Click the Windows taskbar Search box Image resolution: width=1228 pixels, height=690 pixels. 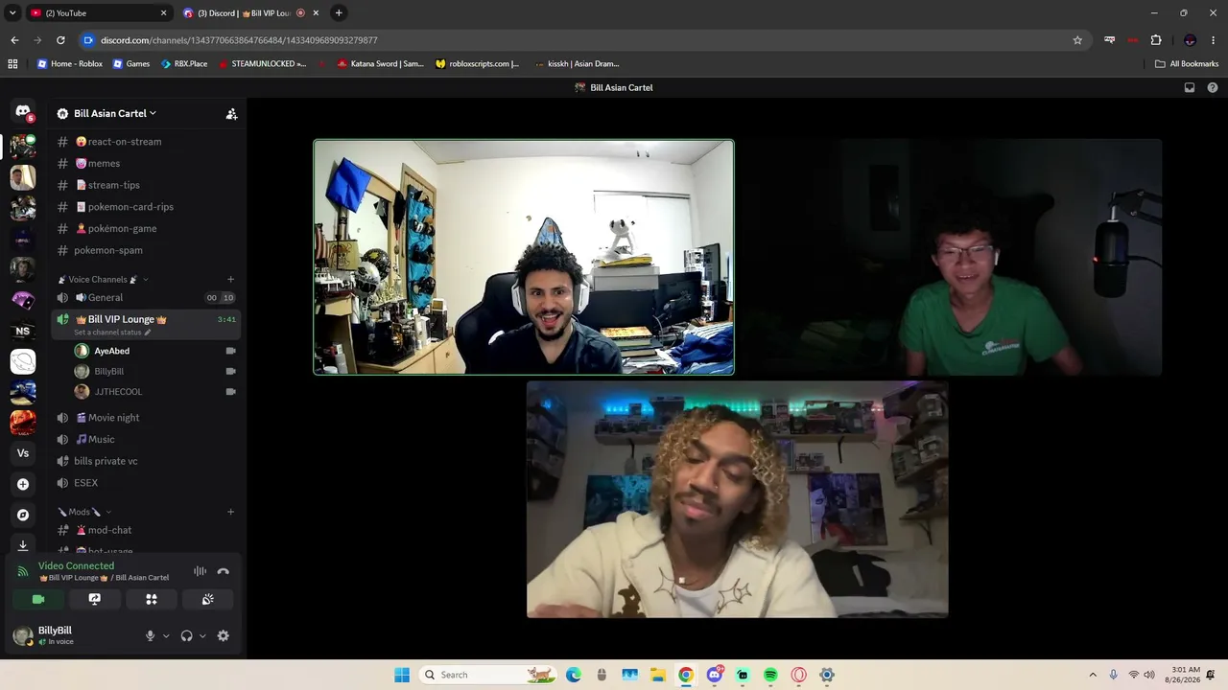pos(487,675)
